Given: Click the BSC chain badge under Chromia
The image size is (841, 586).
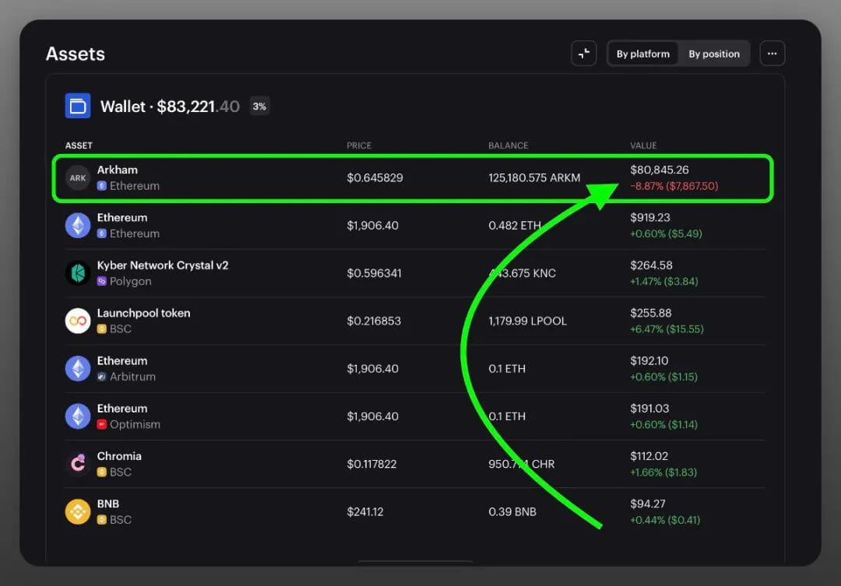Looking at the screenshot, I should [x=101, y=472].
